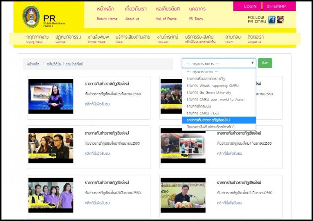The image size is (313, 221).
Task: Select the placeholder กรุณารายการ option in list
Action: [219, 72]
